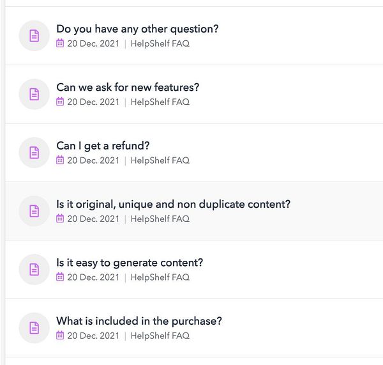Click "HelpShelf FAQ" under "Do you have any other question?"
The image size is (383, 365).
click(x=160, y=43)
